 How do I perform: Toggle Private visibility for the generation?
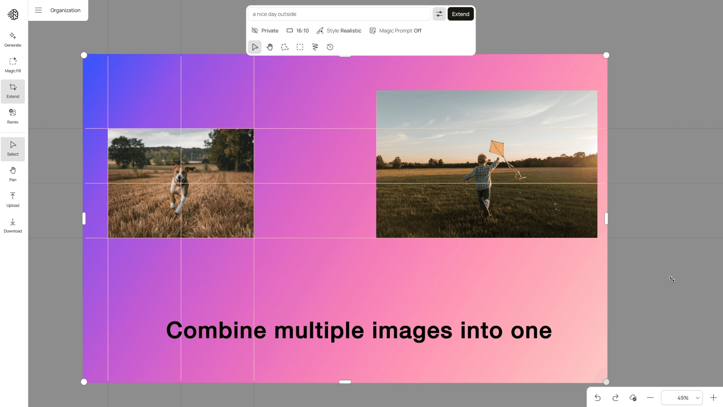click(265, 31)
